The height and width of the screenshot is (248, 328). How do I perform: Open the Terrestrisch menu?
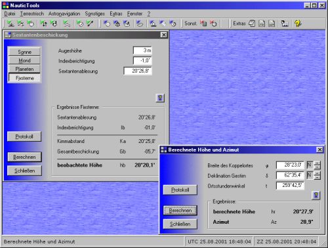32,14
